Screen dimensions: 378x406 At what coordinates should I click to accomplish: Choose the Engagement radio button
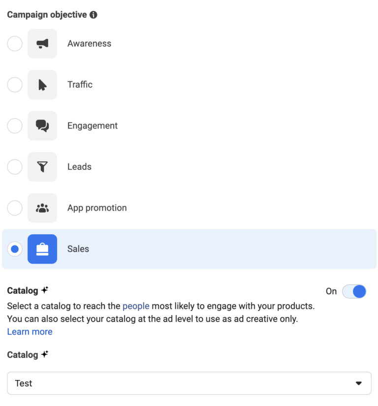[15, 126]
